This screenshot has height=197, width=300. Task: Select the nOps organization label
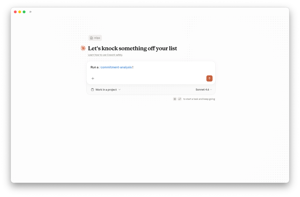pos(97,38)
